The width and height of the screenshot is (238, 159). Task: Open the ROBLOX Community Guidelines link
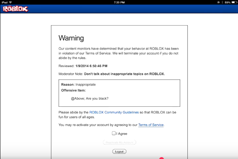pyautogui.click(x=114, y=112)
